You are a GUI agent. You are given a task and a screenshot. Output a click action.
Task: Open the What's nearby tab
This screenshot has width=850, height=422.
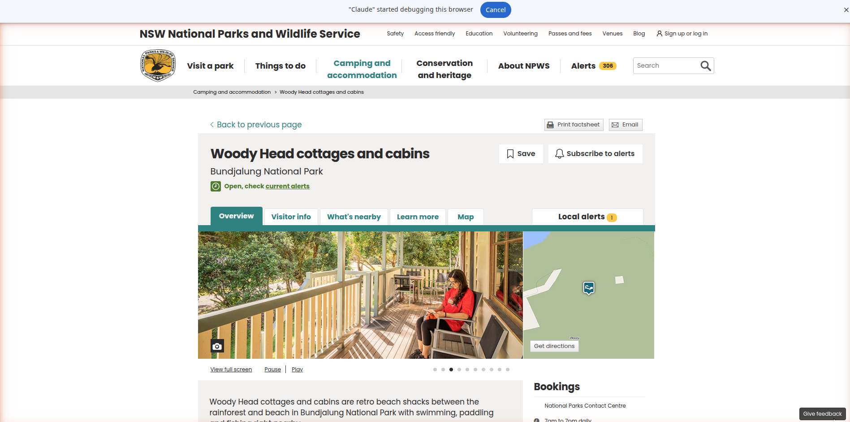tap(354, 217)
